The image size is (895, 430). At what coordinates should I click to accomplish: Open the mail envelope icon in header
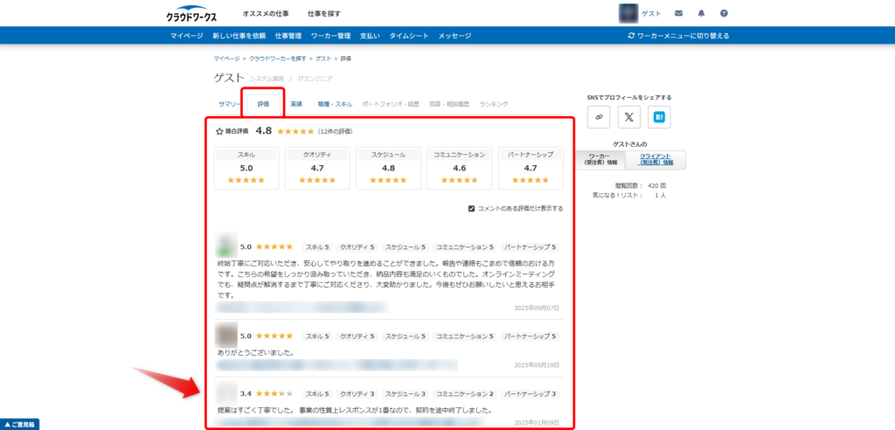(x=678, y=14)
